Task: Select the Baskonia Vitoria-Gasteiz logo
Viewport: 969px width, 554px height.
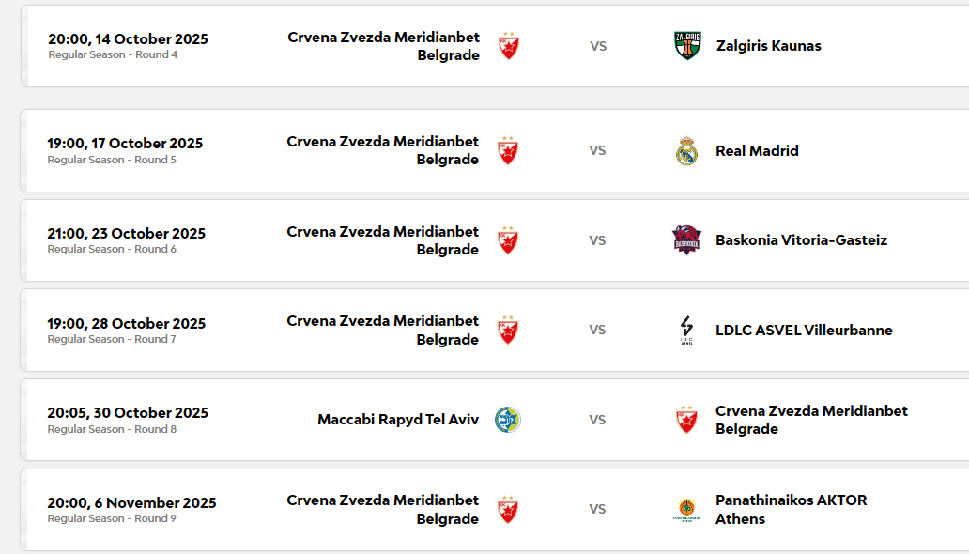Action: 687,240
